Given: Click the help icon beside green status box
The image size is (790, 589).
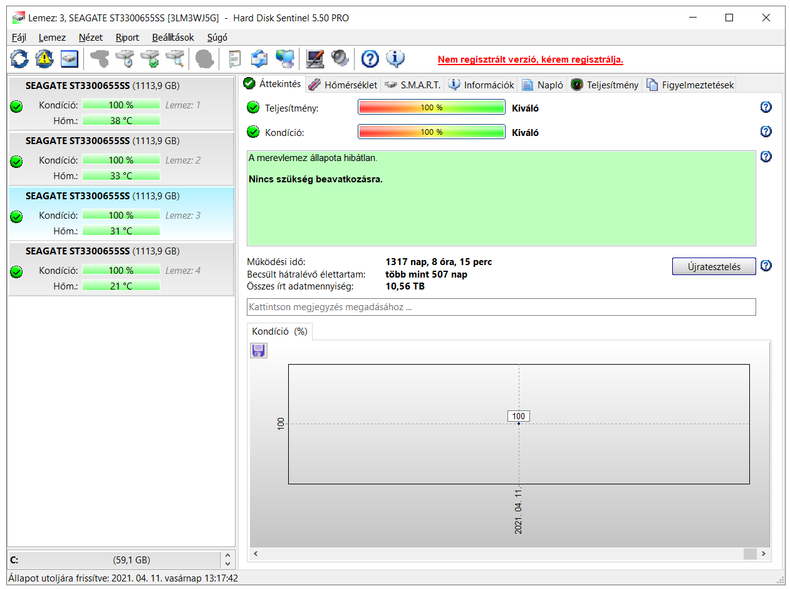Looking at the screenshot, I should pos(766,157).
